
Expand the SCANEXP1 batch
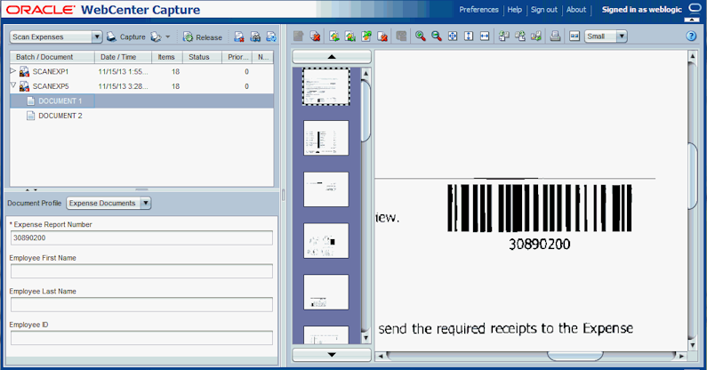click(x=13, y=71)
